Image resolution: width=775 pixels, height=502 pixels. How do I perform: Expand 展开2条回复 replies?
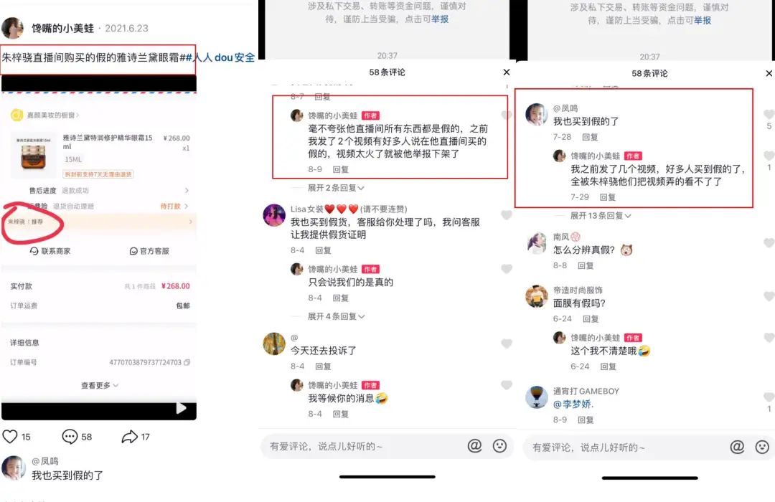pyautogui.click(x=336, y=188)
